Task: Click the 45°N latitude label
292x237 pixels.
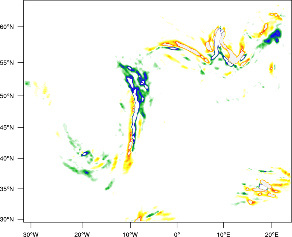Action: click(x=7, y=127)
